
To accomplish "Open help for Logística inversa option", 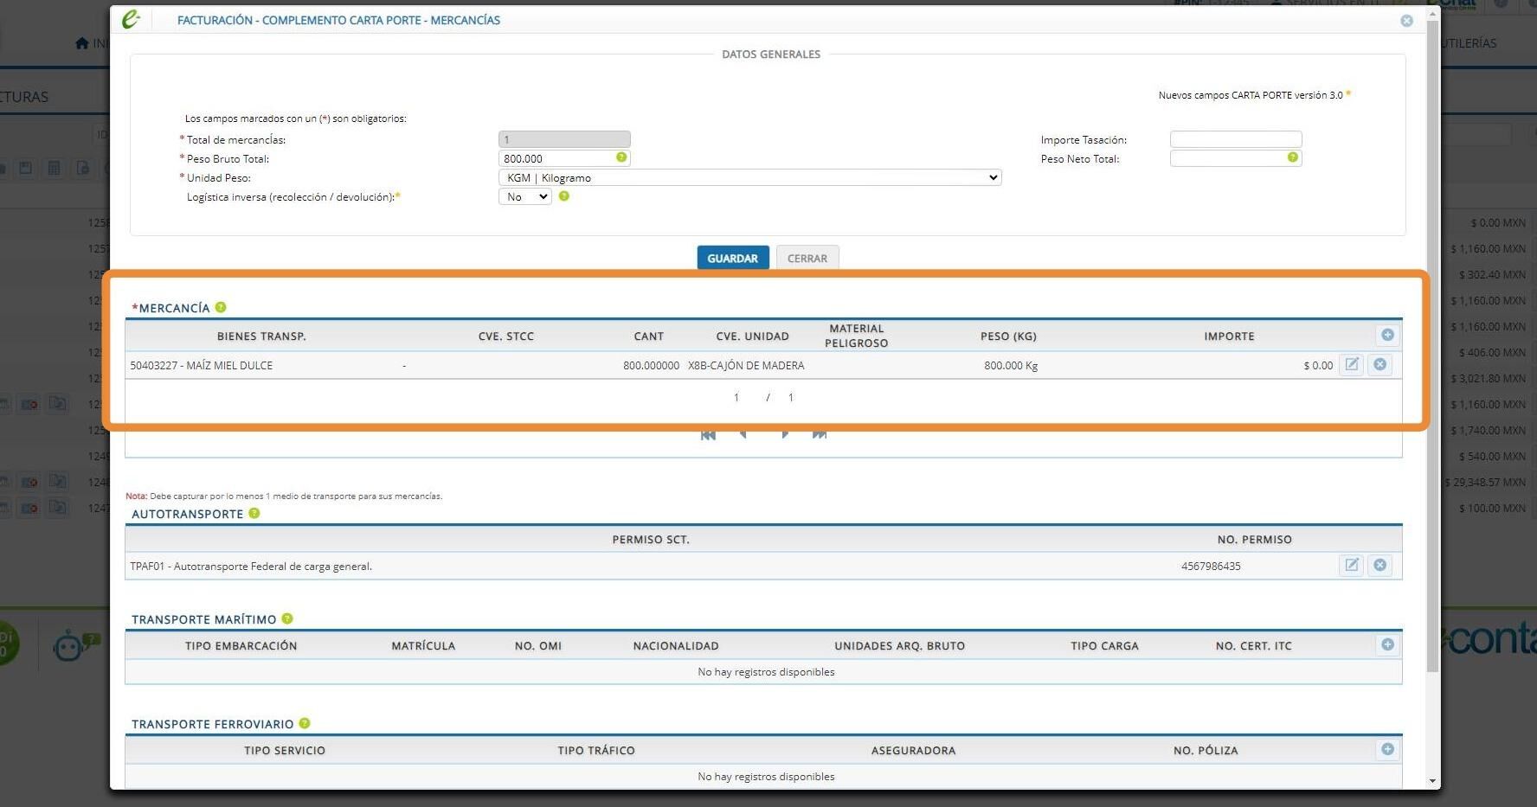I will click(x=564, y=196).
